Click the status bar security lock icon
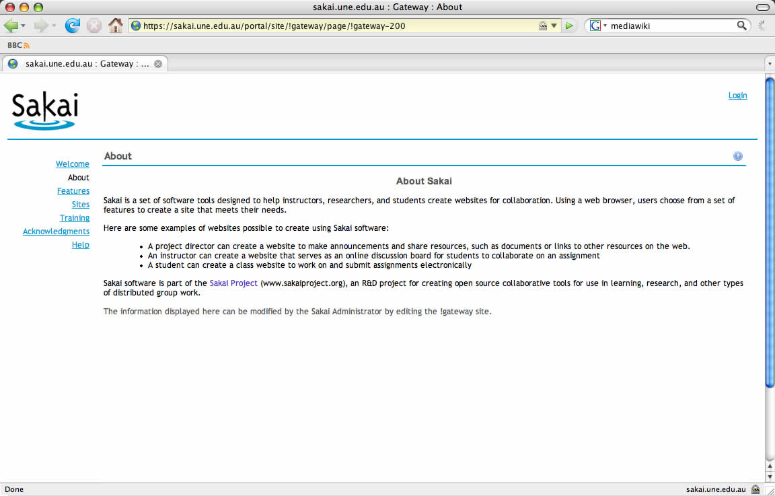The width and height of the screenshot is (775, 496). coord(755,489)
